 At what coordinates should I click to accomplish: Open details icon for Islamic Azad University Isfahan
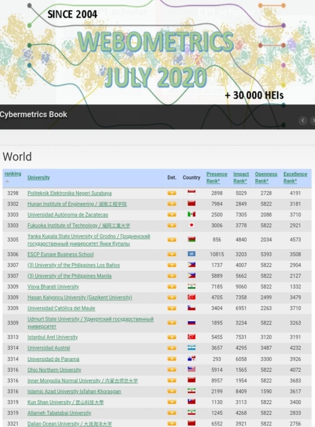pos(171,391)
